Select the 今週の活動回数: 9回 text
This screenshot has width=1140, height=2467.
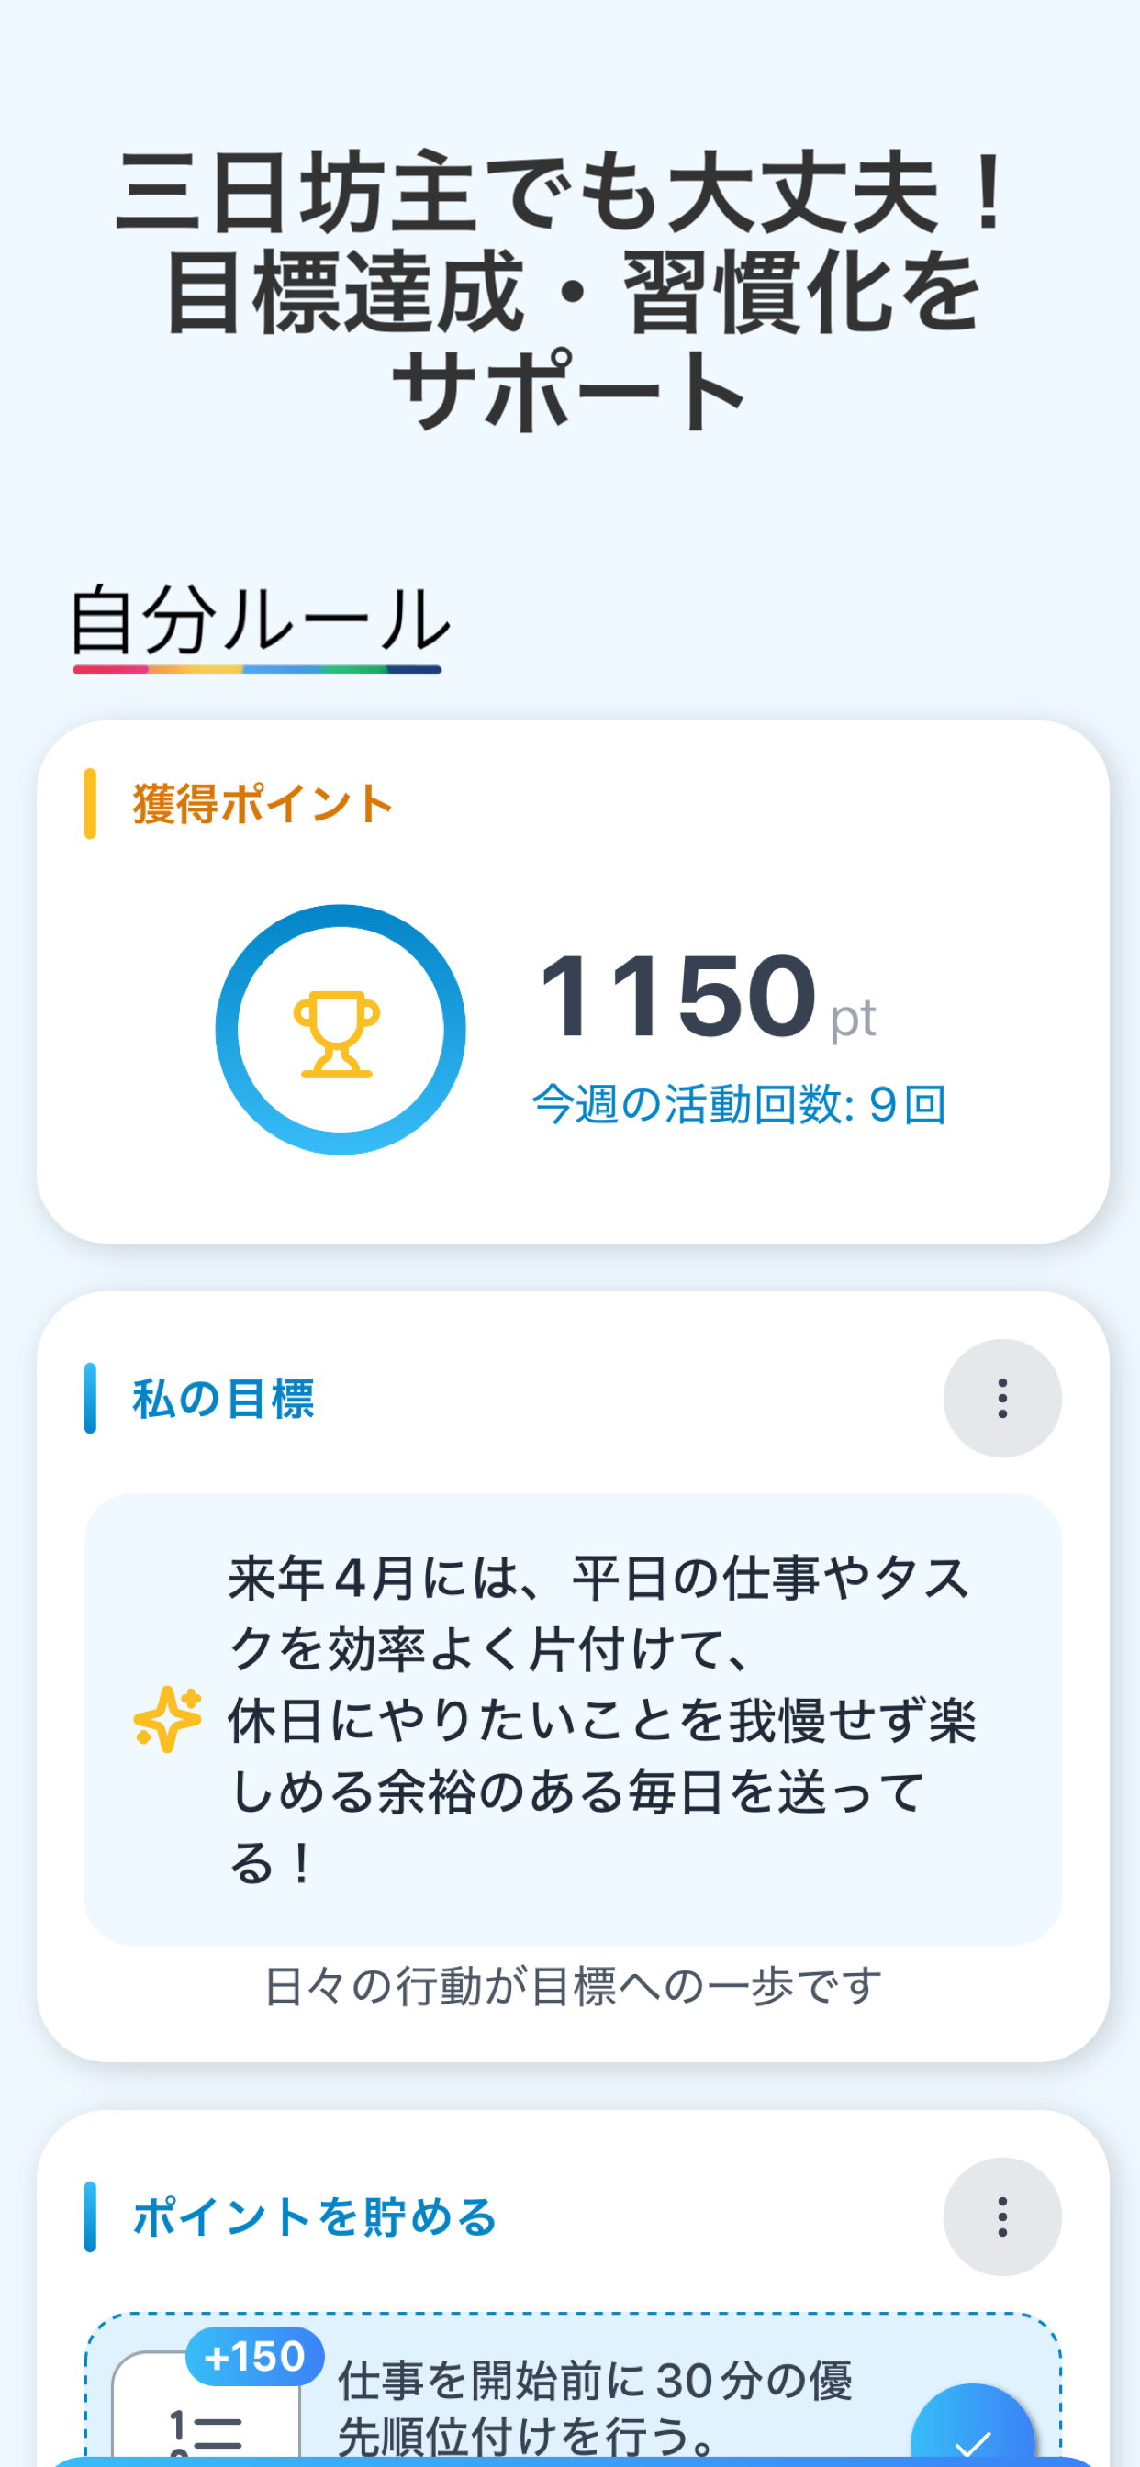pos(739,1104)
